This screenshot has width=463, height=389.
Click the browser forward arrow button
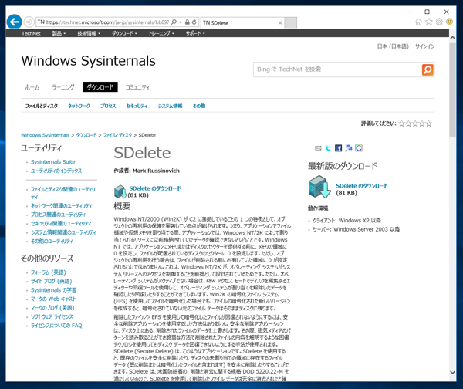click(29, 22)
